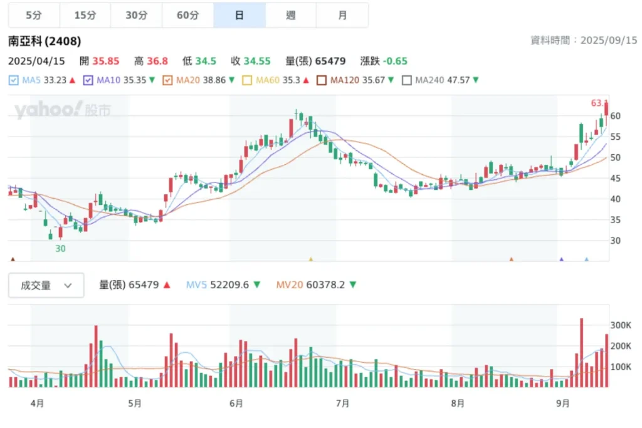642x428 pixels.
Task: Click the Yahoo 股市 watermark logo
Action: (63, 111)
